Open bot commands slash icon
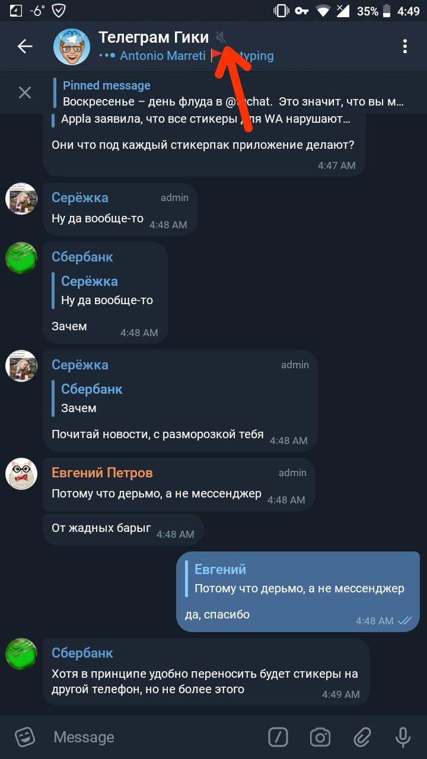The width and height of the screenshot is (427, 759). [278, 737]
